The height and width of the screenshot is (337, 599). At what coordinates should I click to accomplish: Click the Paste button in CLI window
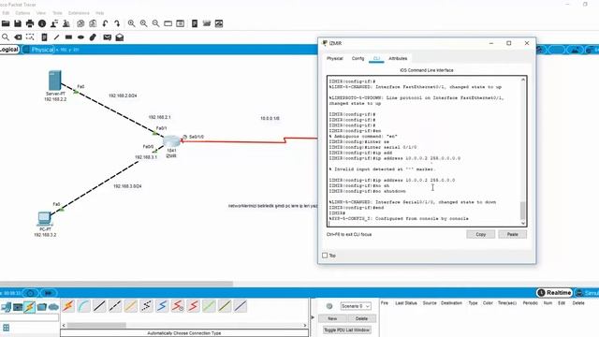[x=512, y=234]
